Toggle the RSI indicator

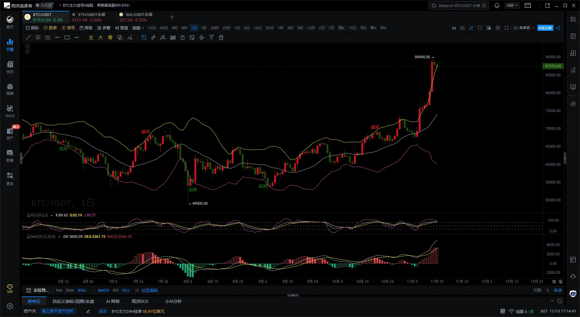pos(115,290)
